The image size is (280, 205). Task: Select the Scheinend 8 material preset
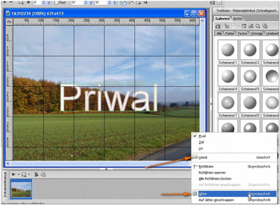(x=250, y=105)
